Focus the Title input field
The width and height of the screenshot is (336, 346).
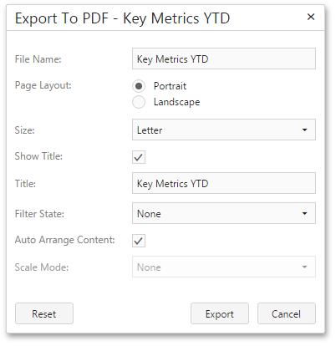click(224, 183)
